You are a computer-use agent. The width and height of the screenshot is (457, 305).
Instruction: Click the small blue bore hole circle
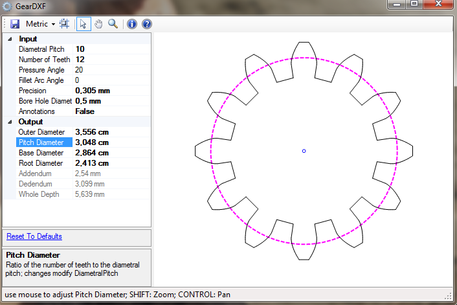click(x=304, y=151)
